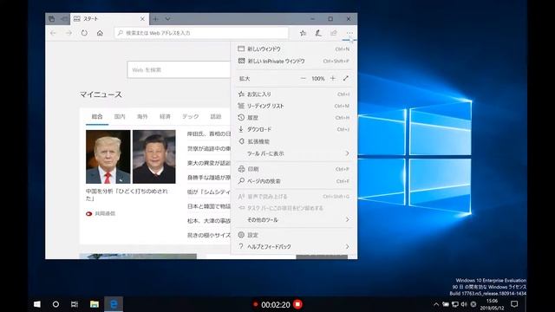The image size is (555, 312).
Task: Open the Windows Start menu
Action: tap(36, 304)
